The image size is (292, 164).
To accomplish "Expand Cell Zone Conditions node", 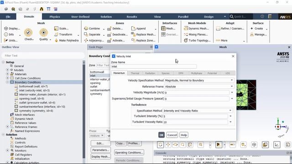I will click(x=7, y=78).
